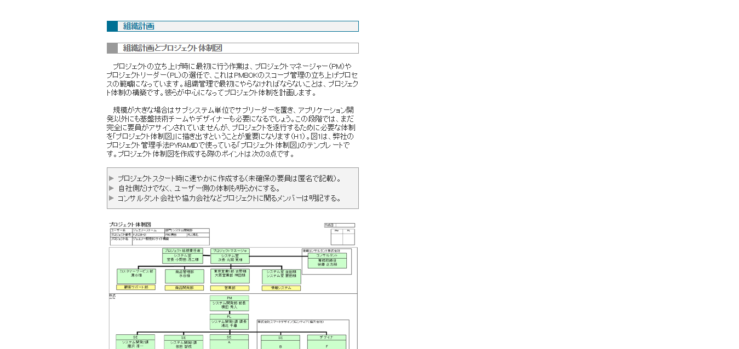Click the third triangle bullet in the list
Viewport: 739px width, 349px height.
(111, 198)
